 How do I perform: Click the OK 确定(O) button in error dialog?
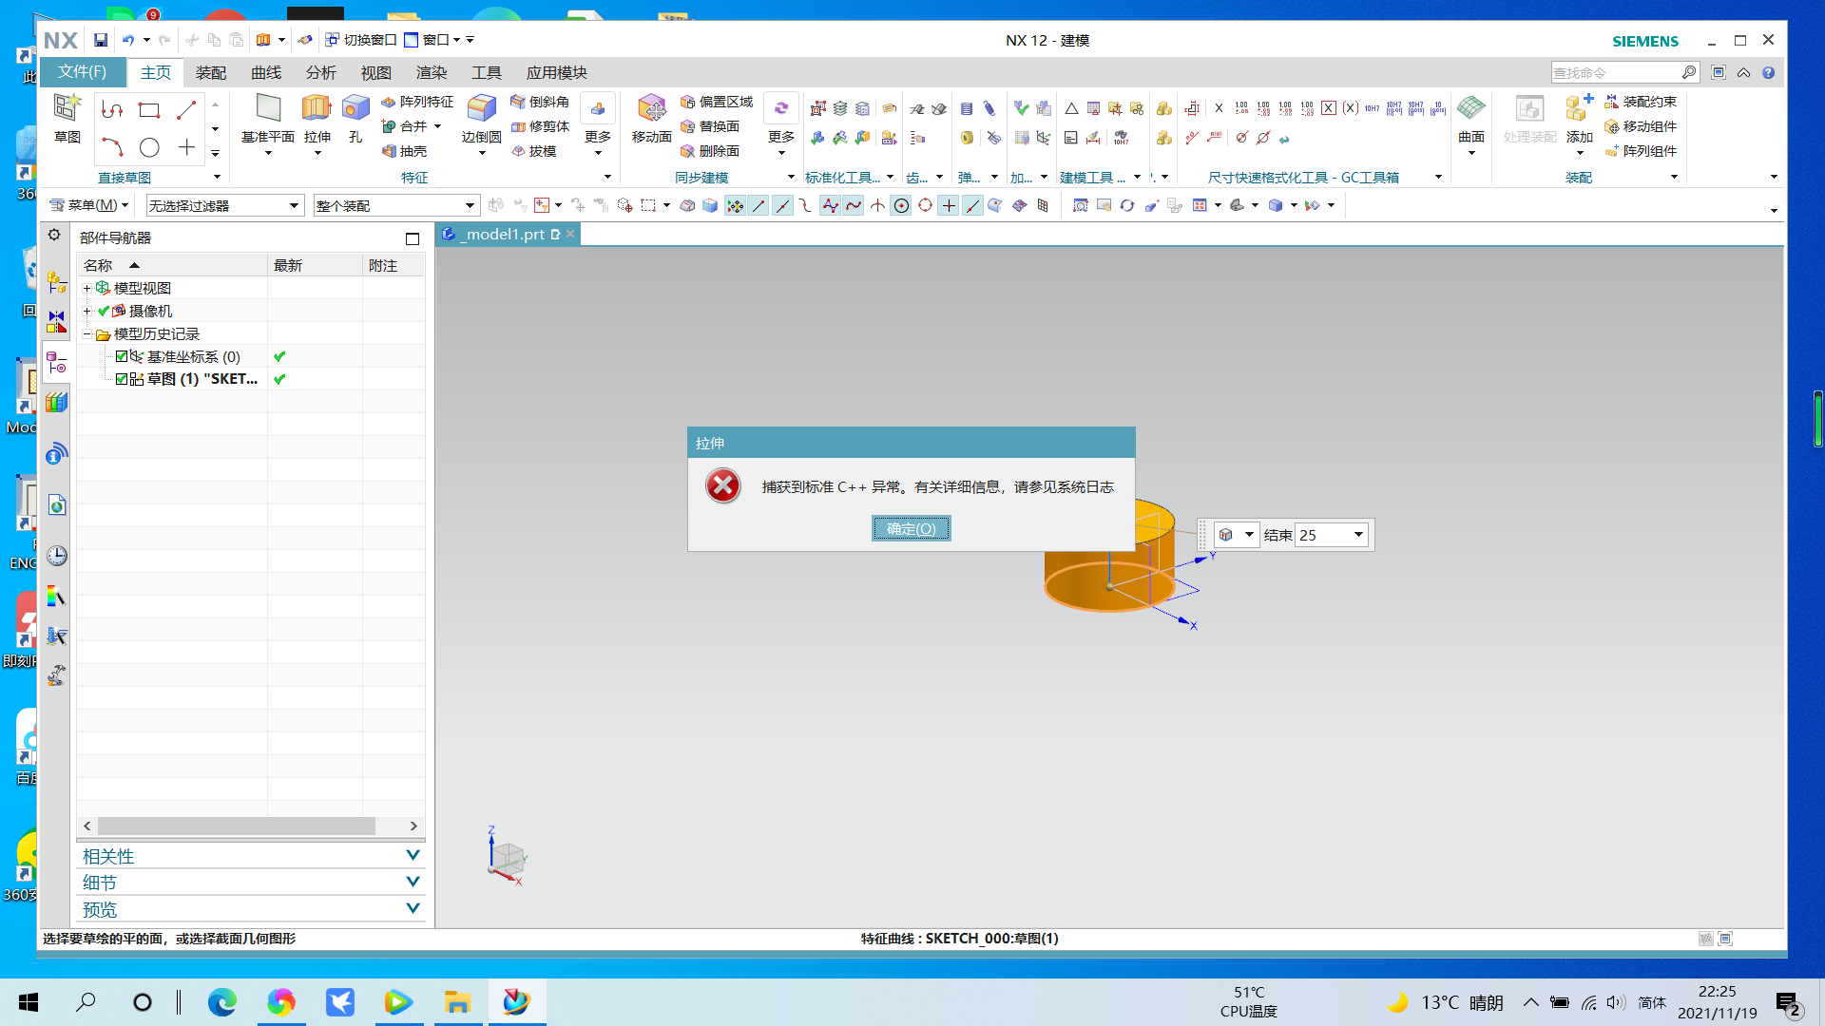tap(912, 529)
